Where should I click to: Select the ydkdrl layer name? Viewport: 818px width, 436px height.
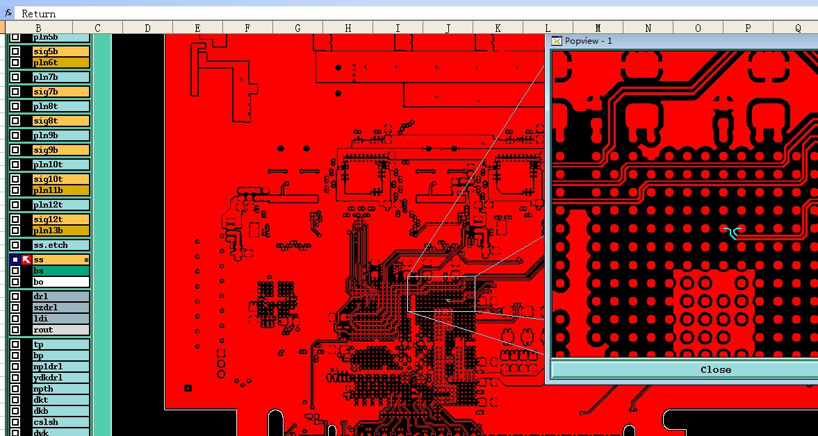click(x=60, y=378)
